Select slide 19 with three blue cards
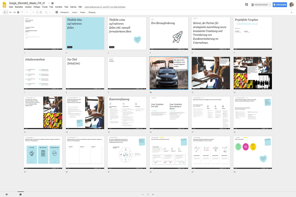296x197 pixels. [x=43, y=152]
